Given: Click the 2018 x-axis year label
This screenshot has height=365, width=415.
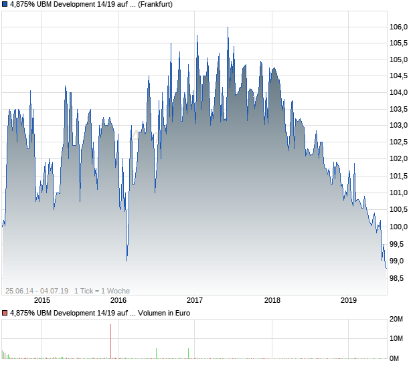Looking at the screenshot, I should pyautogui.click(x=272, y=300).
